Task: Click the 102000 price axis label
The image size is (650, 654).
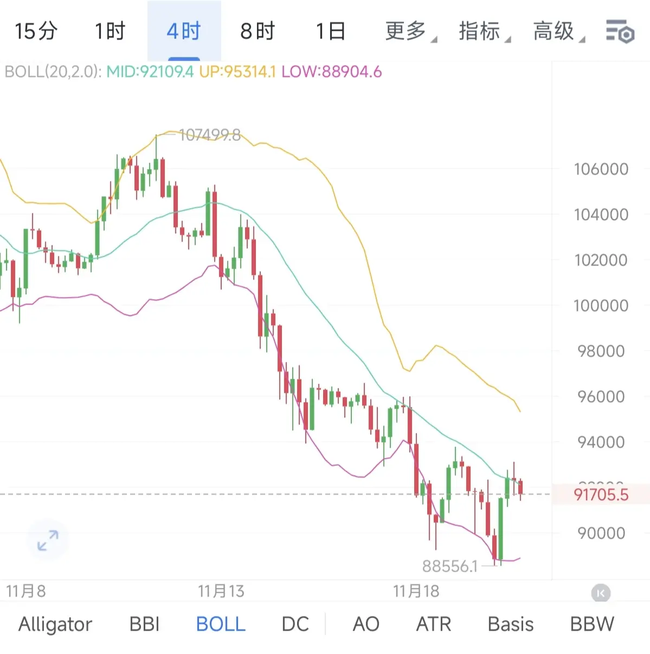Action: coord(601,260)
